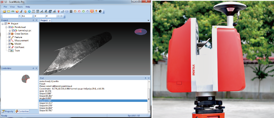
Task: Uncheck the Project root checkbox
Action: tap(6, 24)
